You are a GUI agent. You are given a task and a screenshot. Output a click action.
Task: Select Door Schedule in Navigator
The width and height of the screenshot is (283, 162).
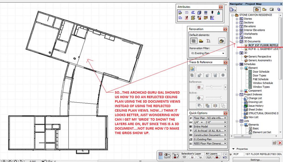point(261,72)
